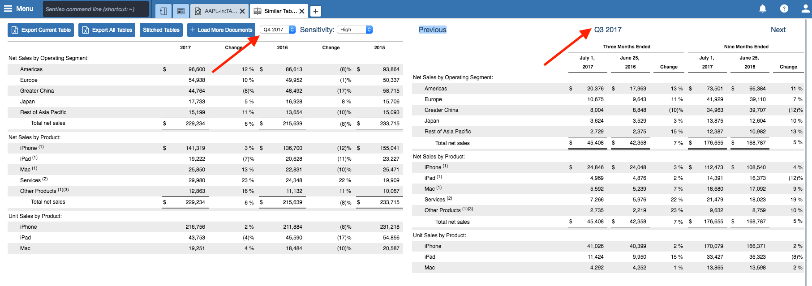Open the notebook panel icon tab
This screenshot has width=812, height=286.
point(163,11)
